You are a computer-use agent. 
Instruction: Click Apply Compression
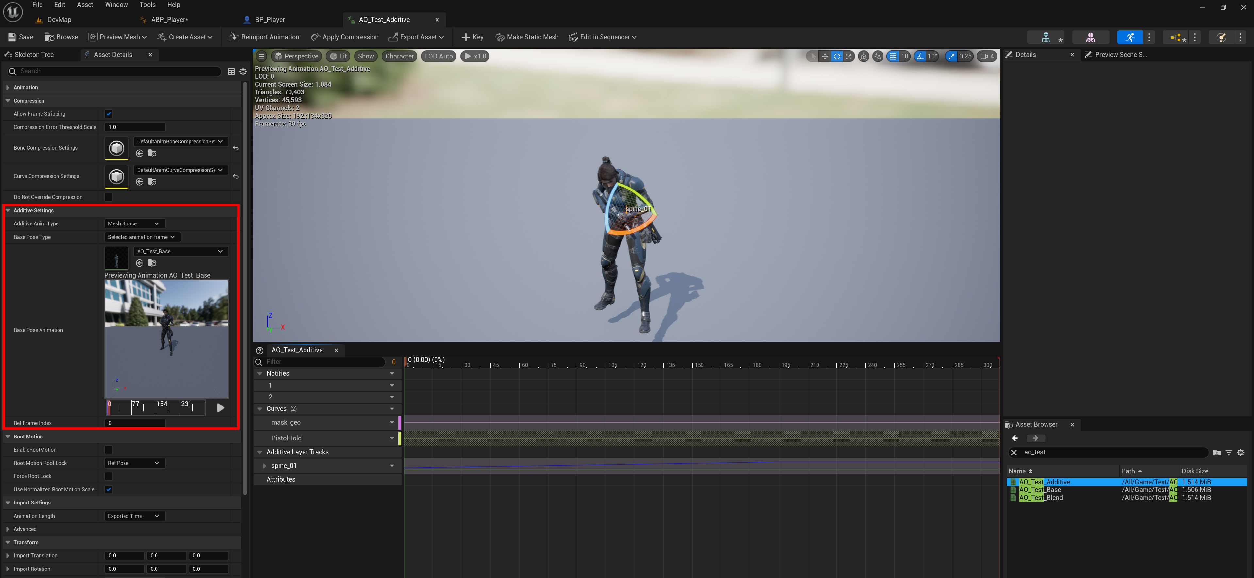[x=345, y=37]
